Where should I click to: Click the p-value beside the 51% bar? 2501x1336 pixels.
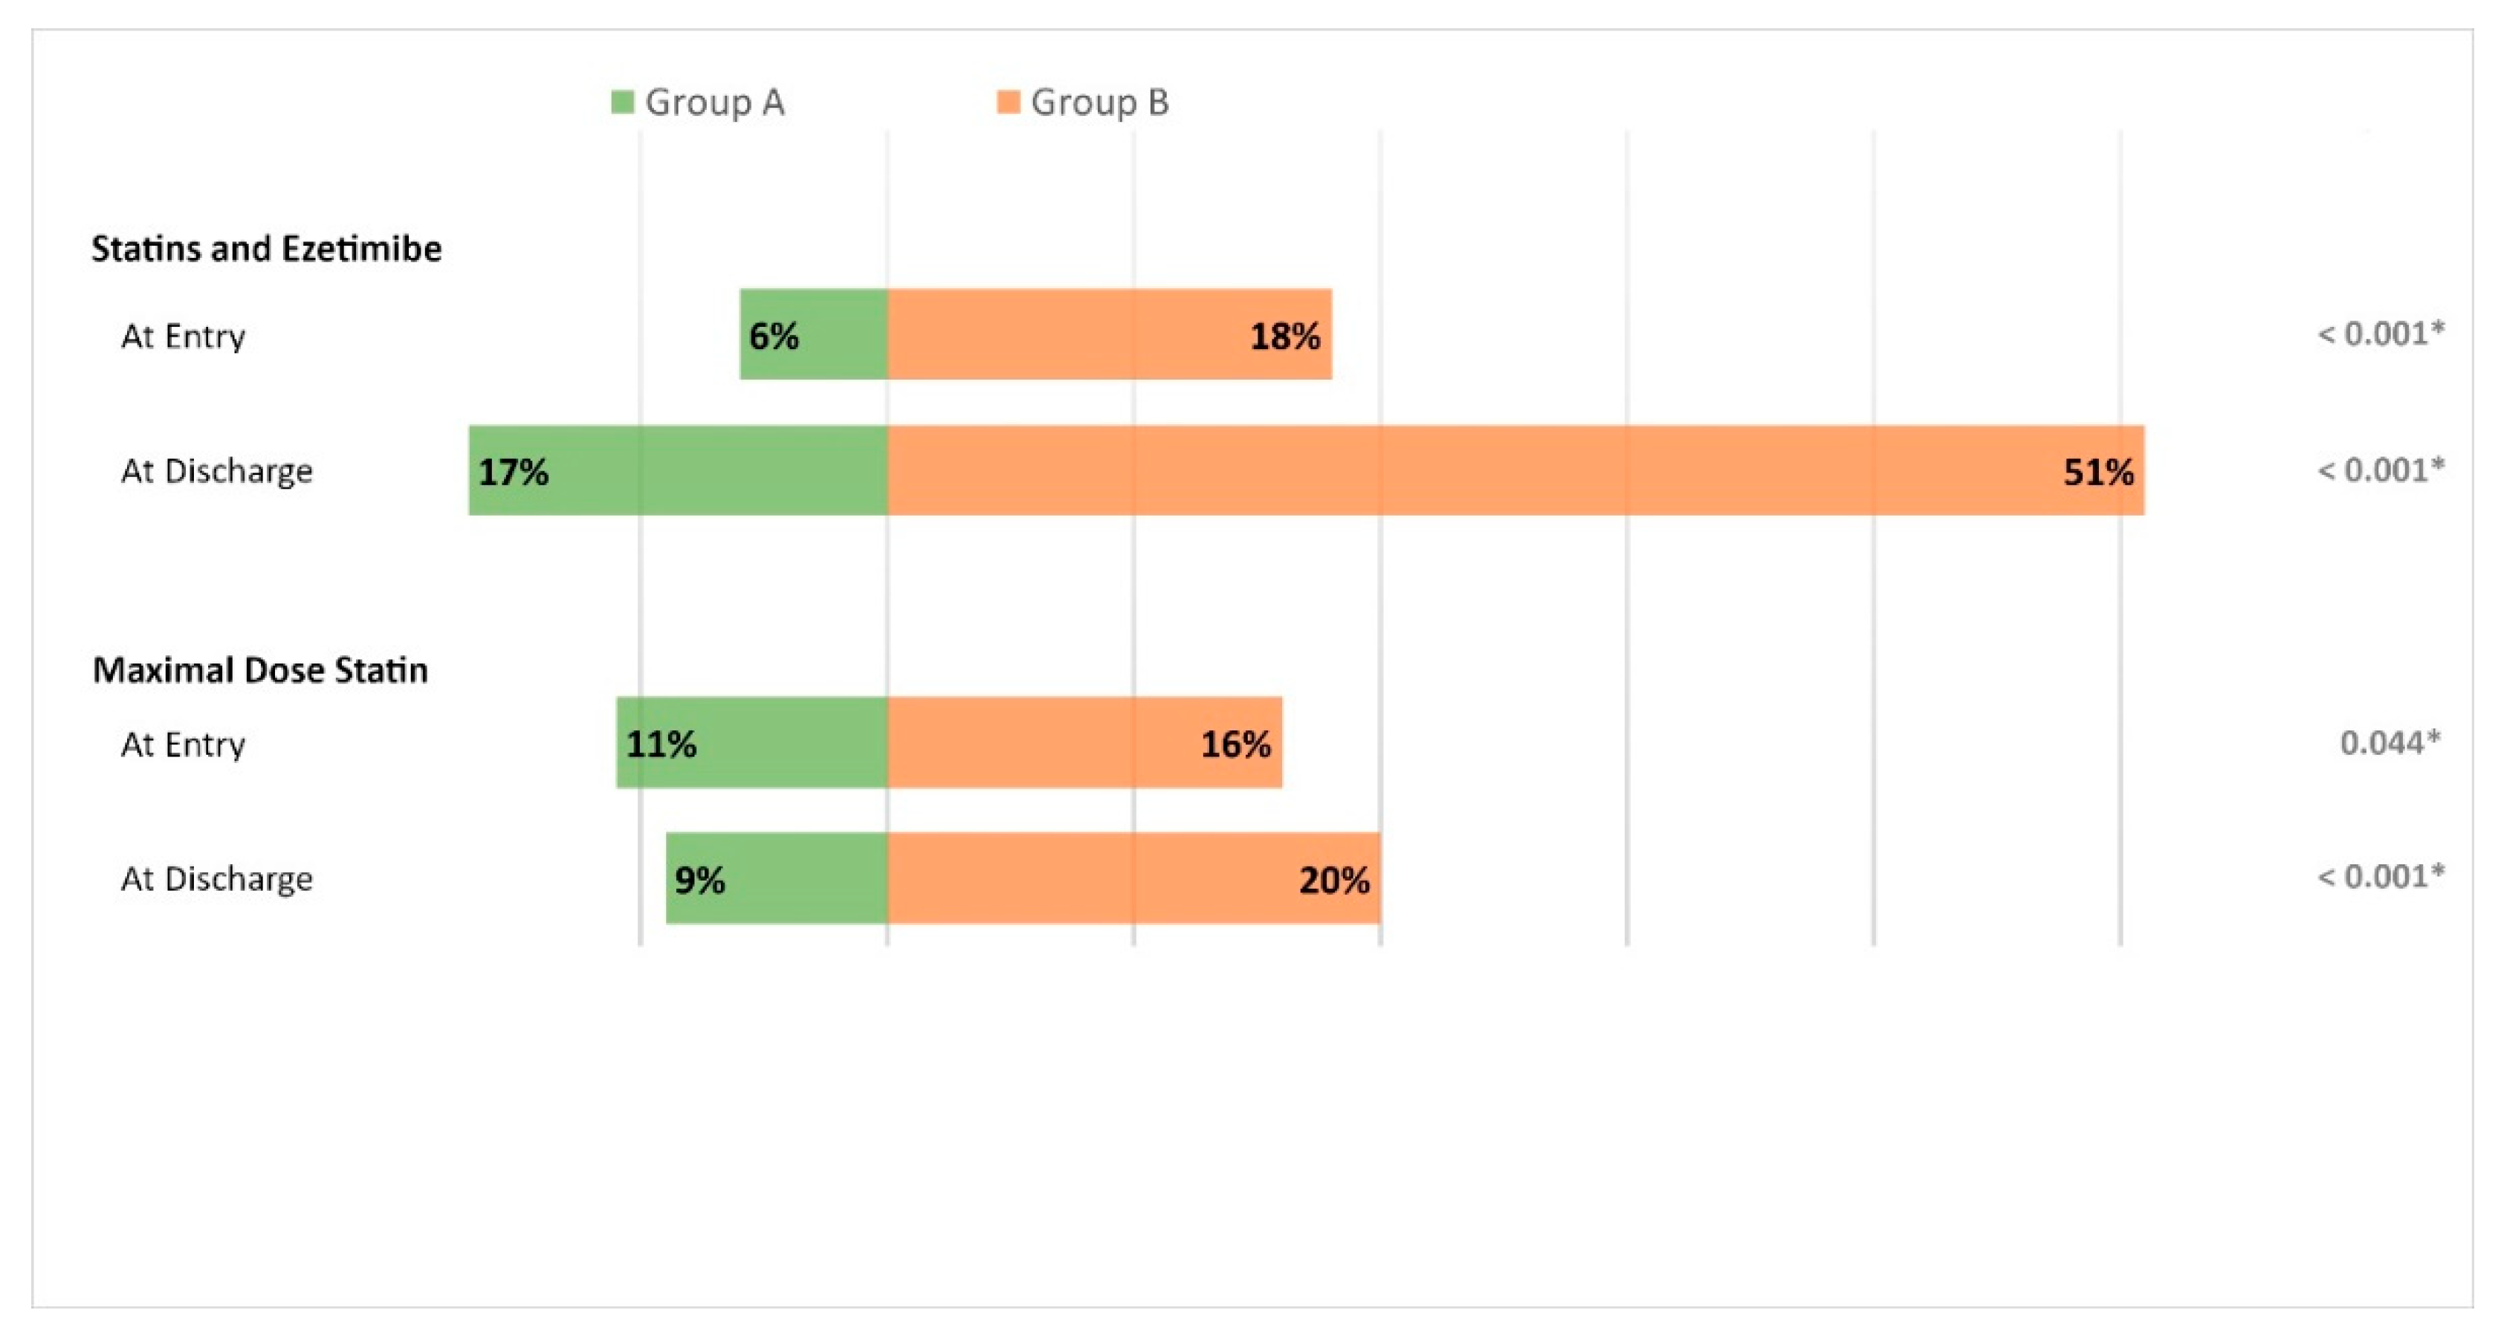coord(2381,470)
